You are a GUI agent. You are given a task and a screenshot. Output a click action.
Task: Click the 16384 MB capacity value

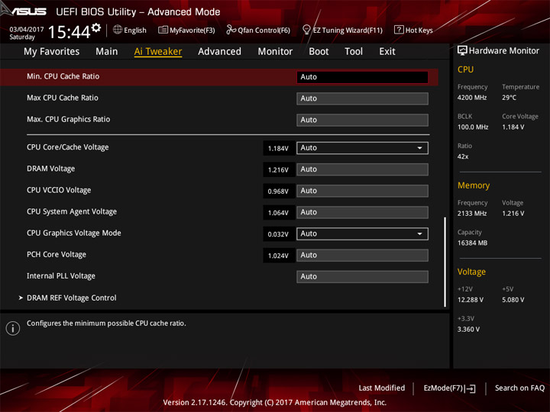(x=472, y=243)
